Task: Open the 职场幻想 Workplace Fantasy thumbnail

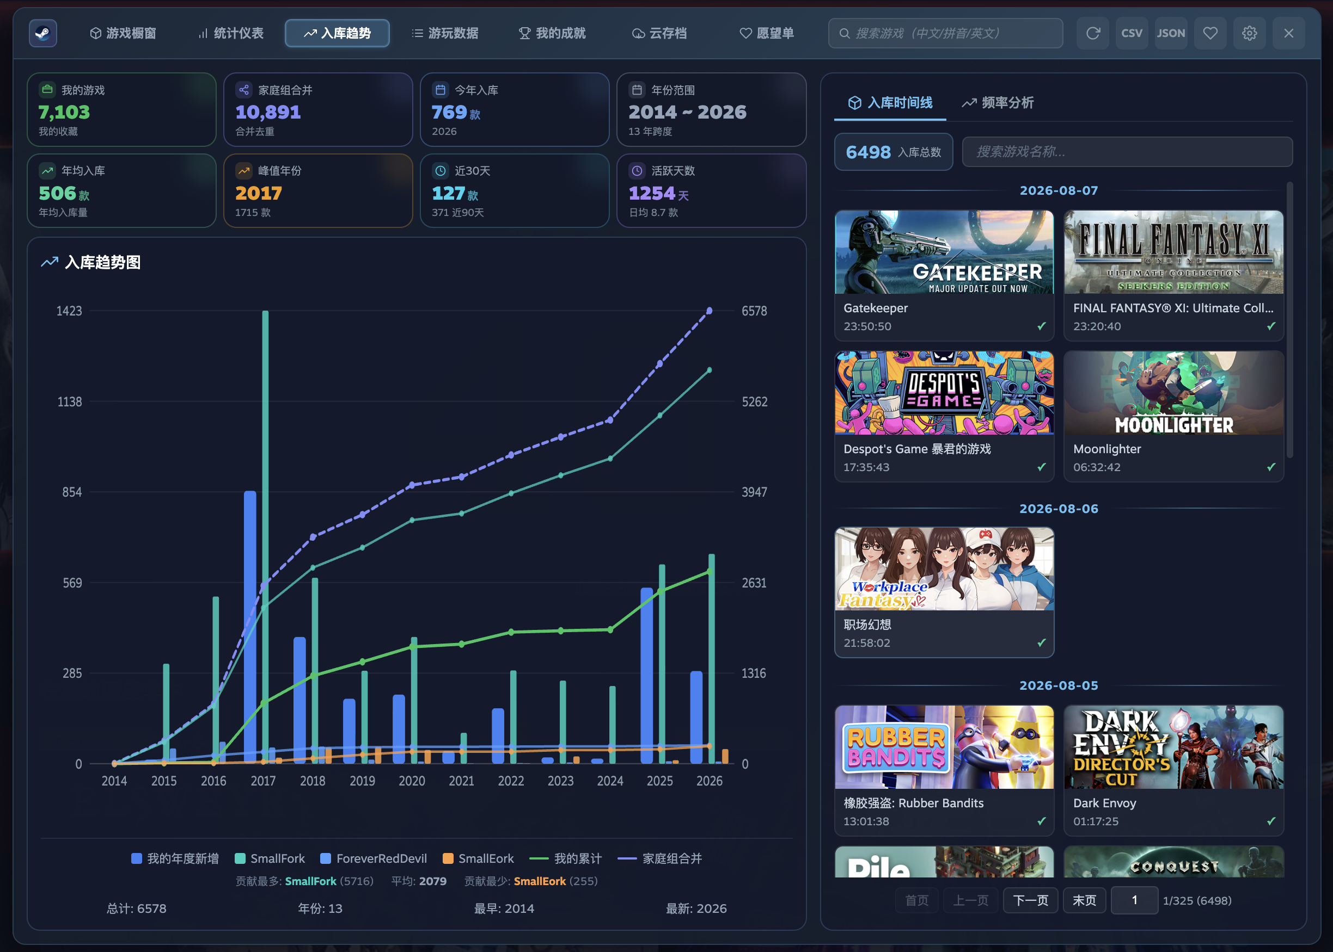Action: (x=944, y=569)
